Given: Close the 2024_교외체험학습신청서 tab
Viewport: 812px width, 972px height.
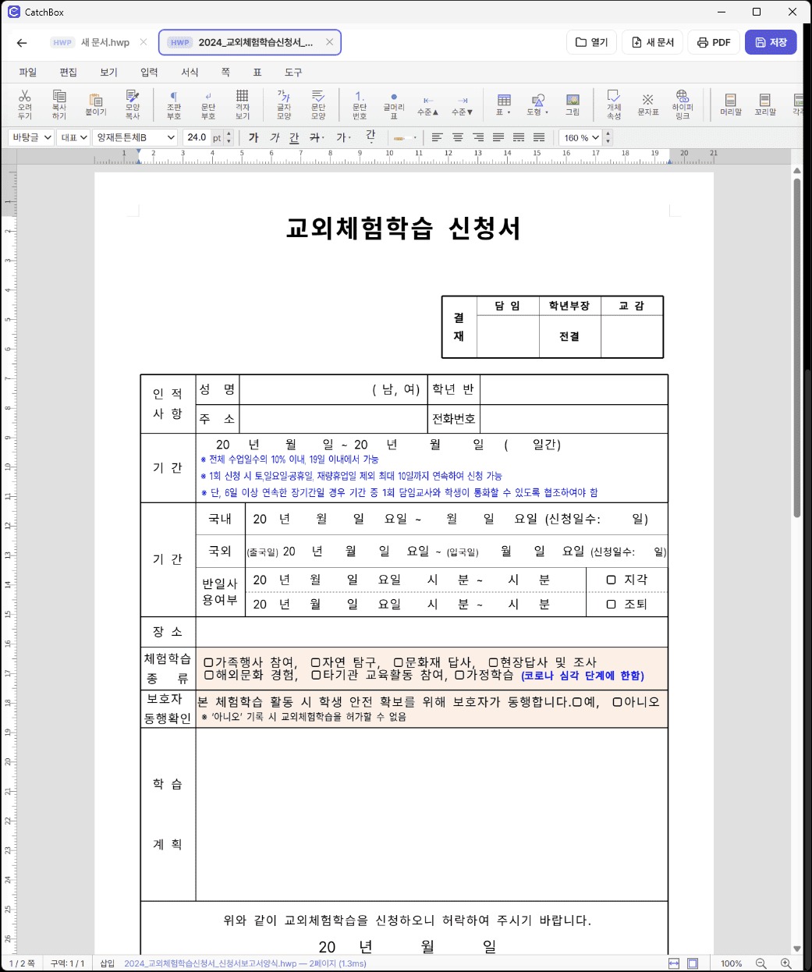Looking at the screenshot, I should [329, 42].
